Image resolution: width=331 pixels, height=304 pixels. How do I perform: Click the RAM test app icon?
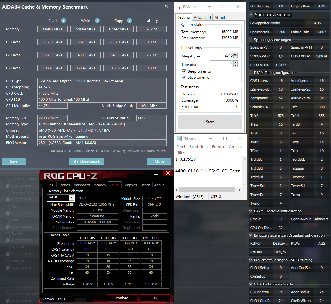click(178, 6)
